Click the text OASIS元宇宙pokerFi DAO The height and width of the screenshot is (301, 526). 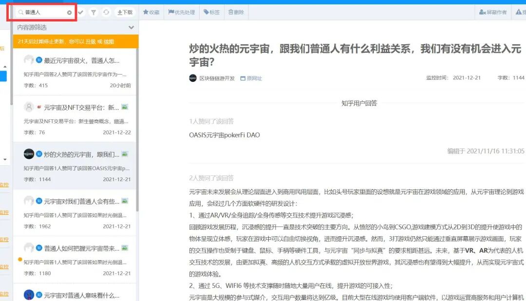pyautogui.click(x=225, y=135)
